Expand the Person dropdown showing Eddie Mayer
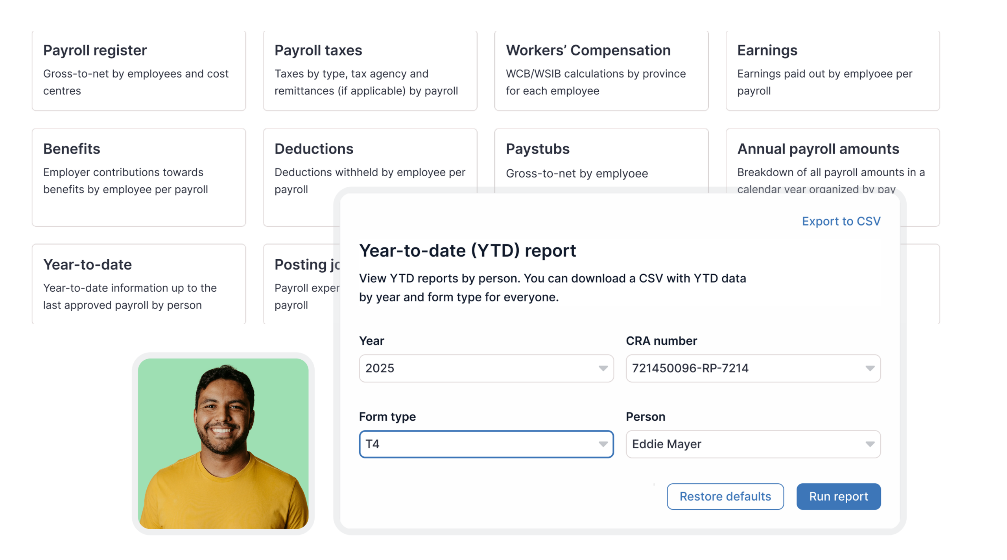This screenshot has width=1007, height=560. 752,444
